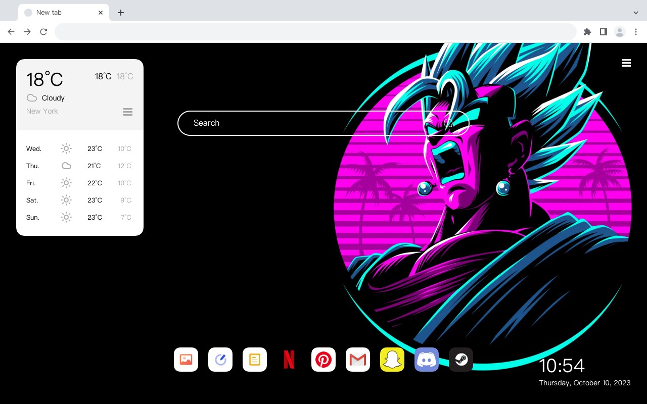This screenshot has width=647, height=404.
Task: Select the Sun. forecast row
Action: click(x=80, y=217)
